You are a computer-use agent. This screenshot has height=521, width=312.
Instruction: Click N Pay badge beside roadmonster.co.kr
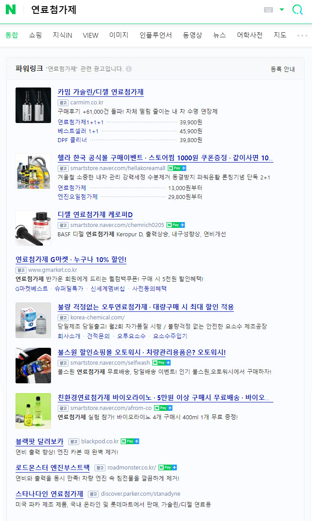[168, 468]
